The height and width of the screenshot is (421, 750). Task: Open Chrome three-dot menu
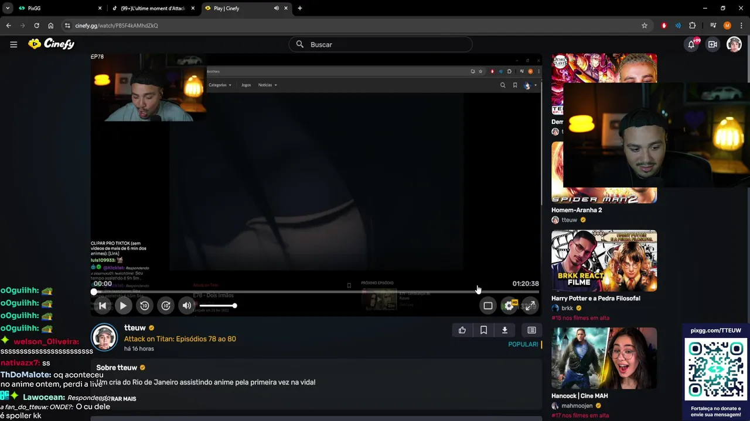741,26
